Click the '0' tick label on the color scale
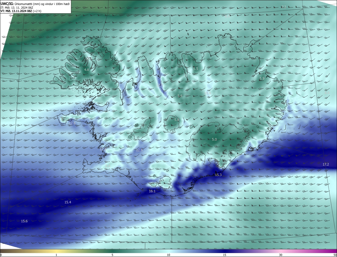The height and width of the screenshot is (257, 337). click(1, 255)
